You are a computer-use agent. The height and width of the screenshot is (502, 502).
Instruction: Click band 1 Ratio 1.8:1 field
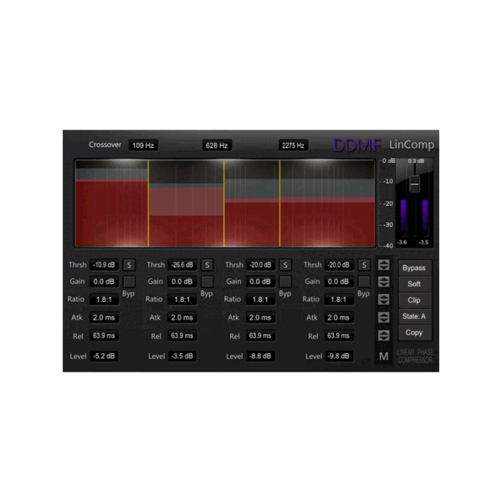(x=104, y=300)
